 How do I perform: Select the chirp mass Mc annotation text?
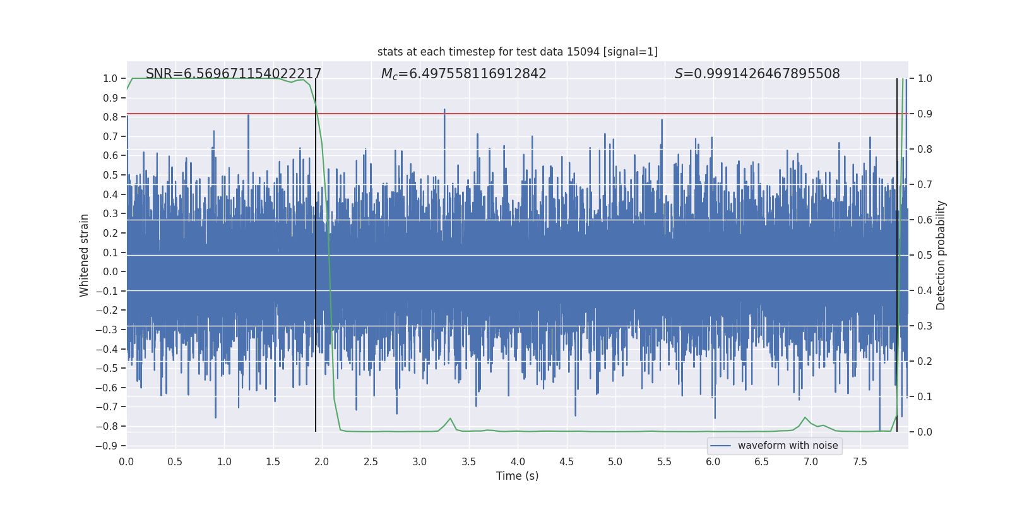(463, 74)
